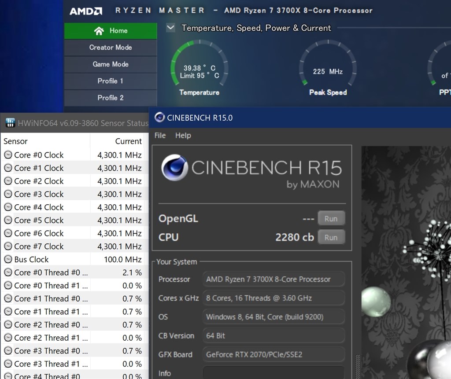Image resolution: width=451 pixels, height=379 pixels.
Task: Click the Cores x GHz field
Action: [274, 298]
